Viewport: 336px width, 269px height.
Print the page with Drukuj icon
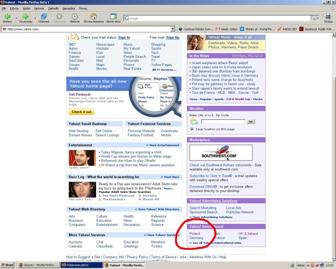(x=328, y=17)
